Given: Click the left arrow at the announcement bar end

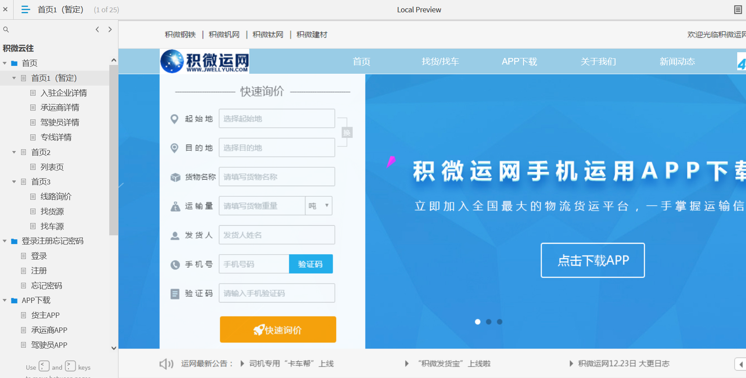Looking at the screenshot, I should click(740, 364).
